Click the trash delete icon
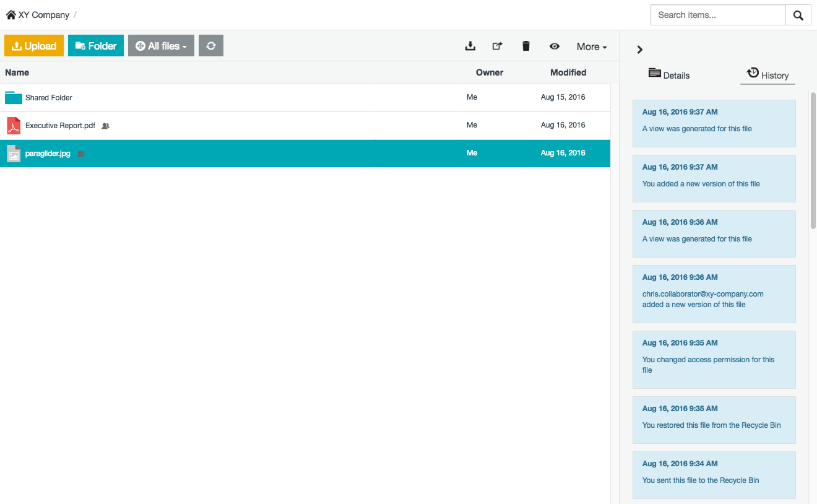 (x=526, y=46)
